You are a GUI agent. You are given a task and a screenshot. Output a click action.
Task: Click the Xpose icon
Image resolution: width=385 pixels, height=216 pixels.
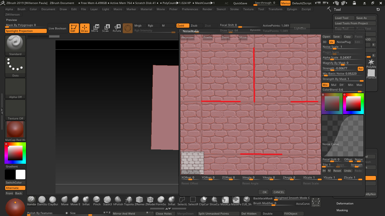(316, 202)
